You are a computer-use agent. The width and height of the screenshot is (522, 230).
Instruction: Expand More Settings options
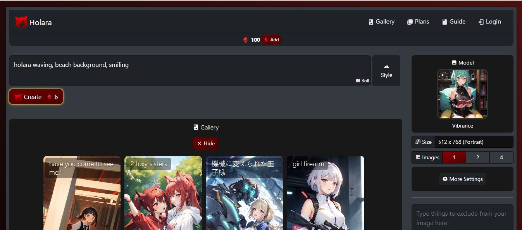point(462,179)
